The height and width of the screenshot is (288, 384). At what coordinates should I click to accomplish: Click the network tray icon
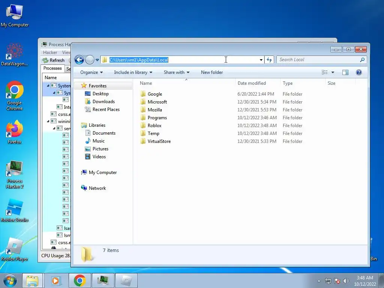(328, 281)
